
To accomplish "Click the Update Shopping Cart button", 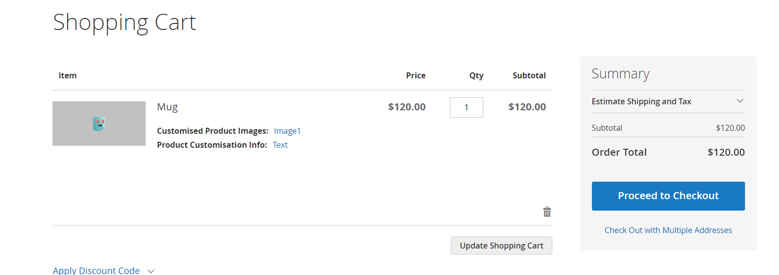I will point(501,246).
